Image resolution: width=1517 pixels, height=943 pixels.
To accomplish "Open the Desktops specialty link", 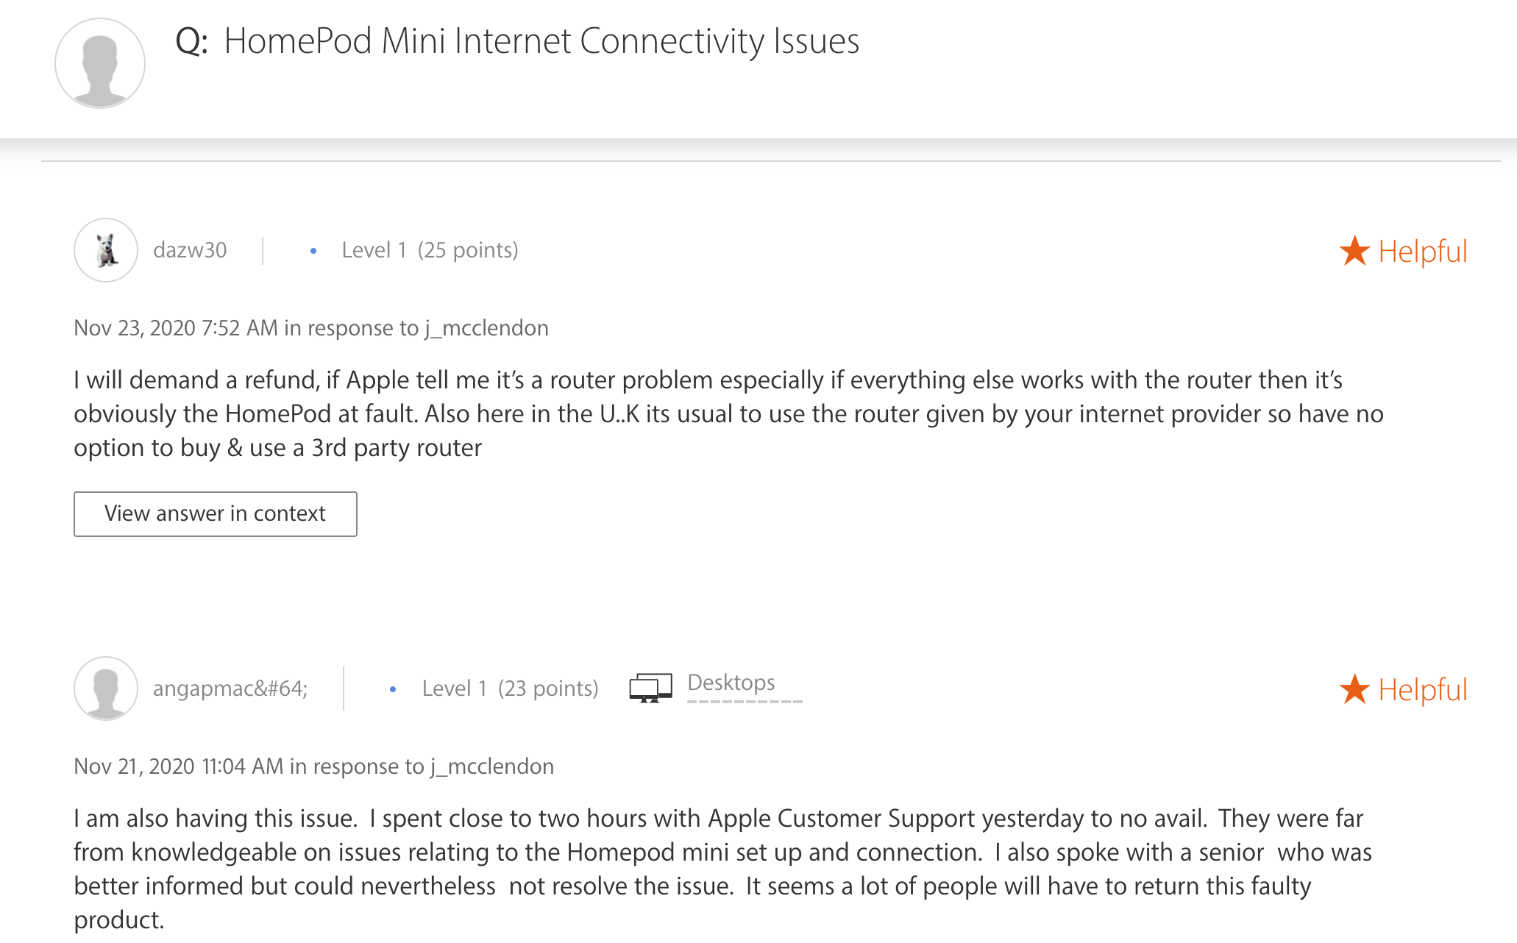I will [x=731, y=683].
